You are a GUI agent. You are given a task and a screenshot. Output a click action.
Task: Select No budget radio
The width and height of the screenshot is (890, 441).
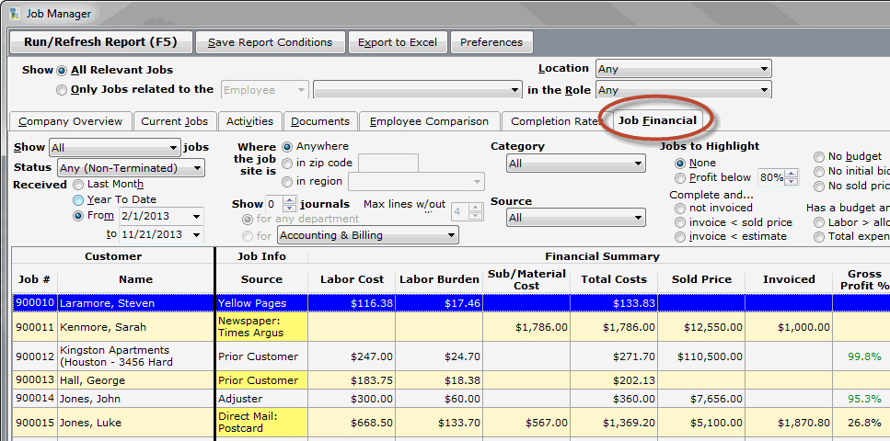click(819, 157)
